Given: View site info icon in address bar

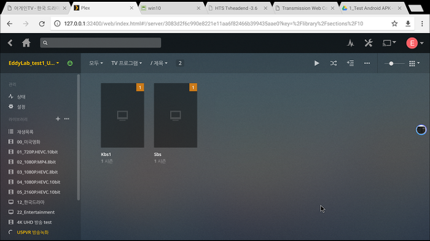Looking at the screenshot, I should click(57, 24).
